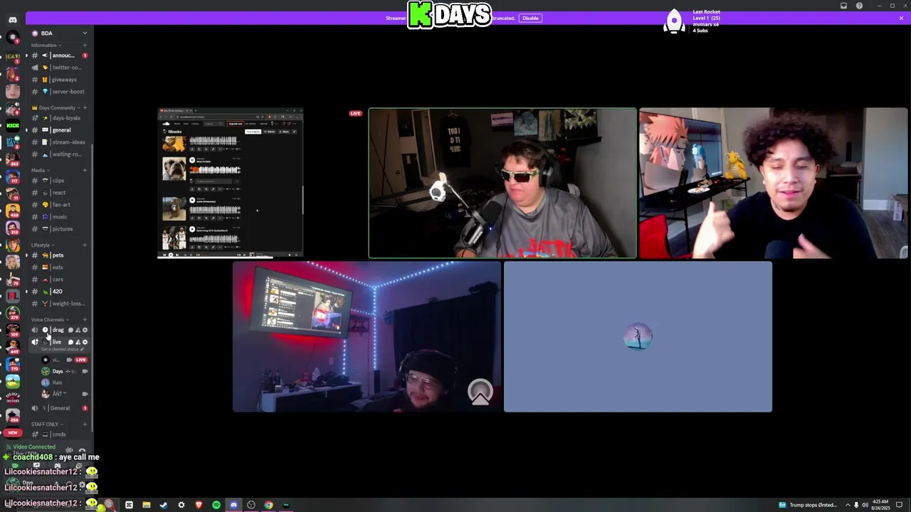Viewport: 911px width, 512px height.
Task: Open settings gear for drag voice channel
Action: [x=85, y=330]
